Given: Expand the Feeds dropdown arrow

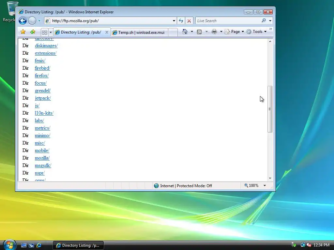Looking at the screenshot, I should (206, 32).
